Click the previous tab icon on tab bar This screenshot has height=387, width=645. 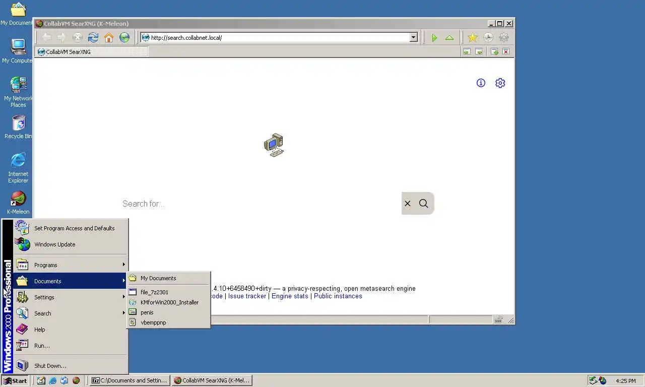tap(467, 51)
